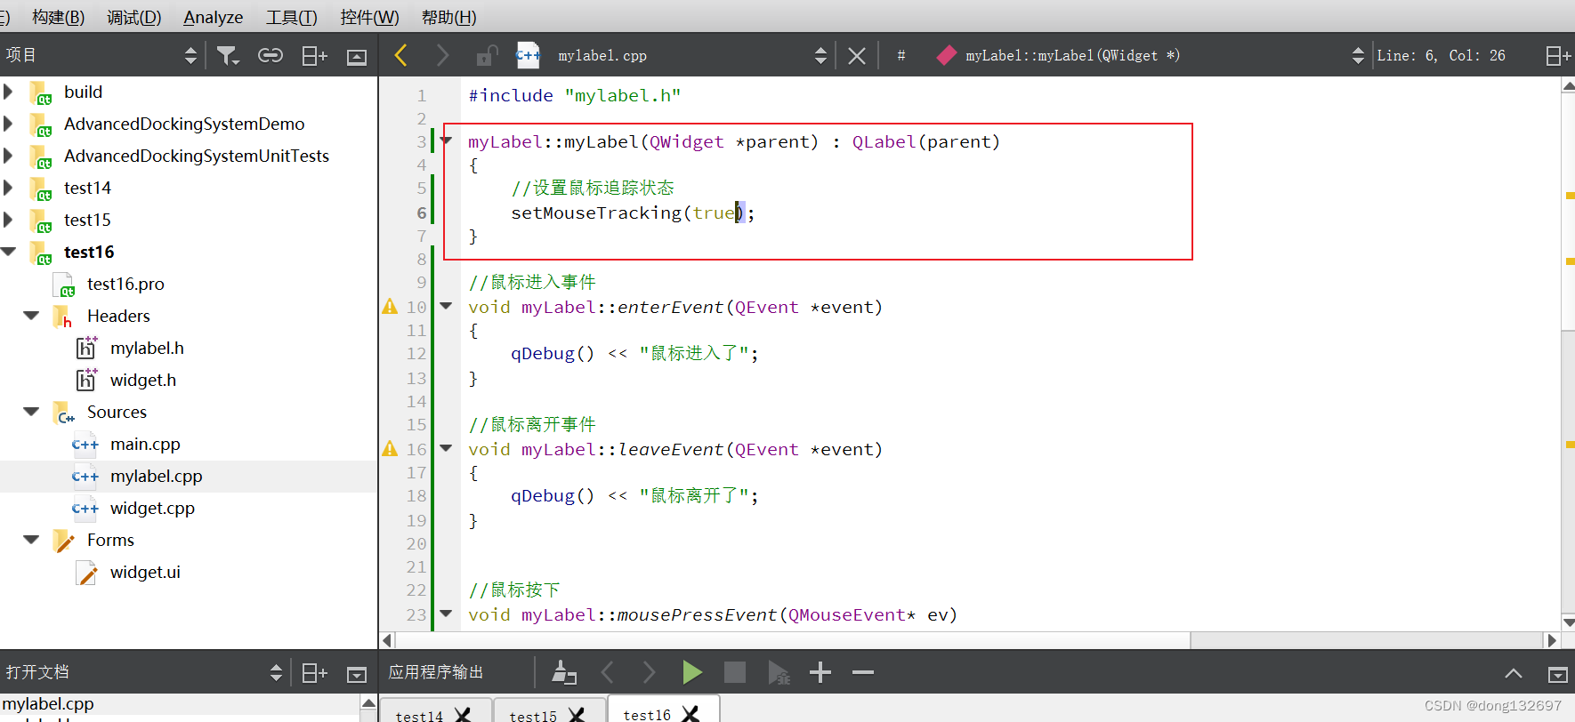This screenshot has height=722, width=1575.
Task: Close the test15 output tab
Action: [x=577, y=714]
